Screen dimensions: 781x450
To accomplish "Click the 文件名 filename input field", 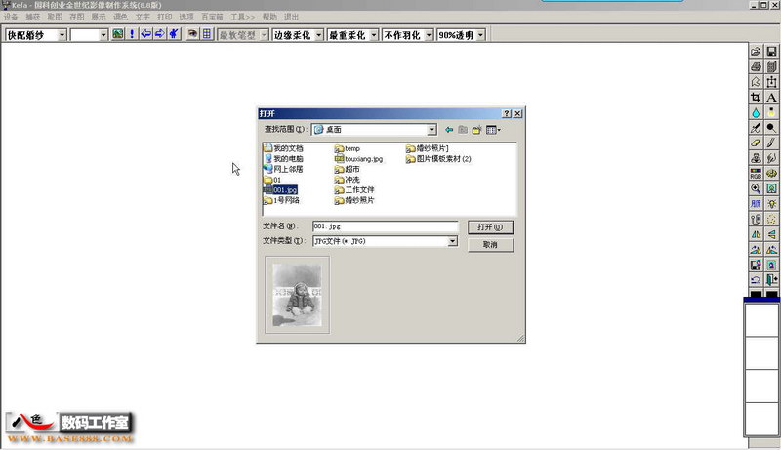I will point(385,226).
